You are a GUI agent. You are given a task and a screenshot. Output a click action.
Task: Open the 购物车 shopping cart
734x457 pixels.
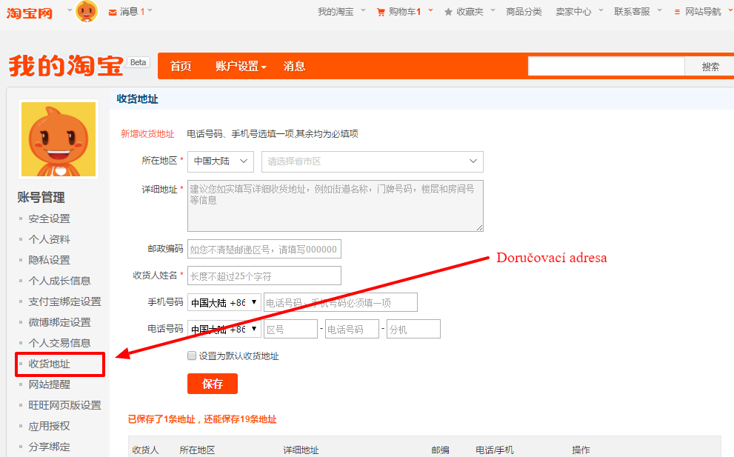[x=381, y=12]
